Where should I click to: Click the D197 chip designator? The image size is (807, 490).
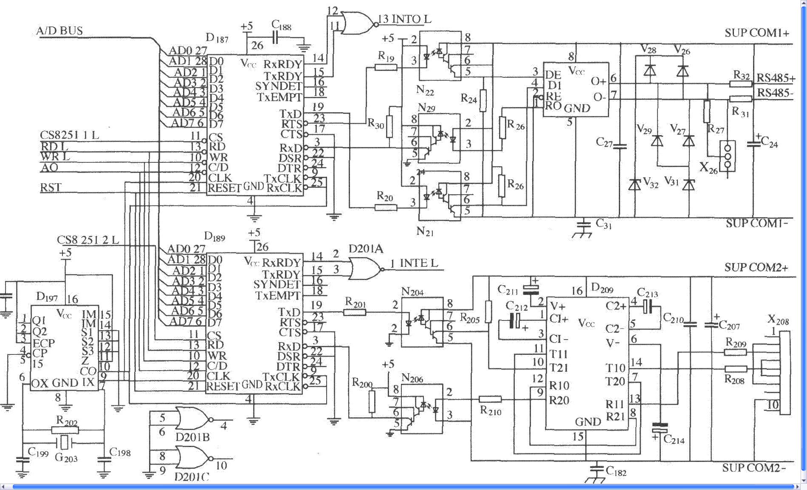(x=47, y=297)
